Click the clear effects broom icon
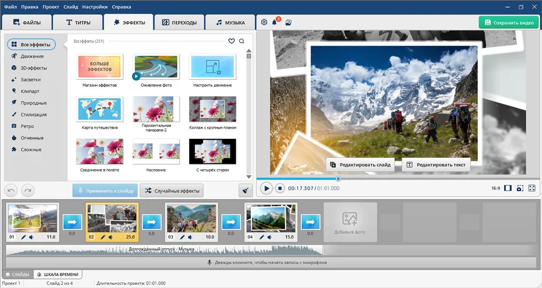The image size is (542, 288). [246, 190]
